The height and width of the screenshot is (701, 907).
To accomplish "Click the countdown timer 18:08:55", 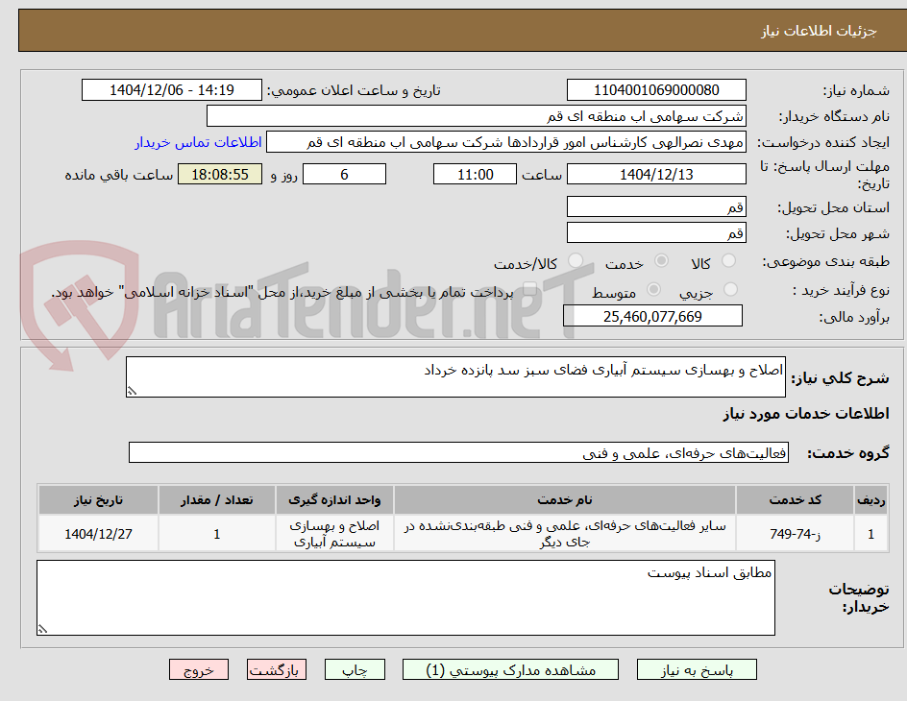I will (x=220, y=174).
